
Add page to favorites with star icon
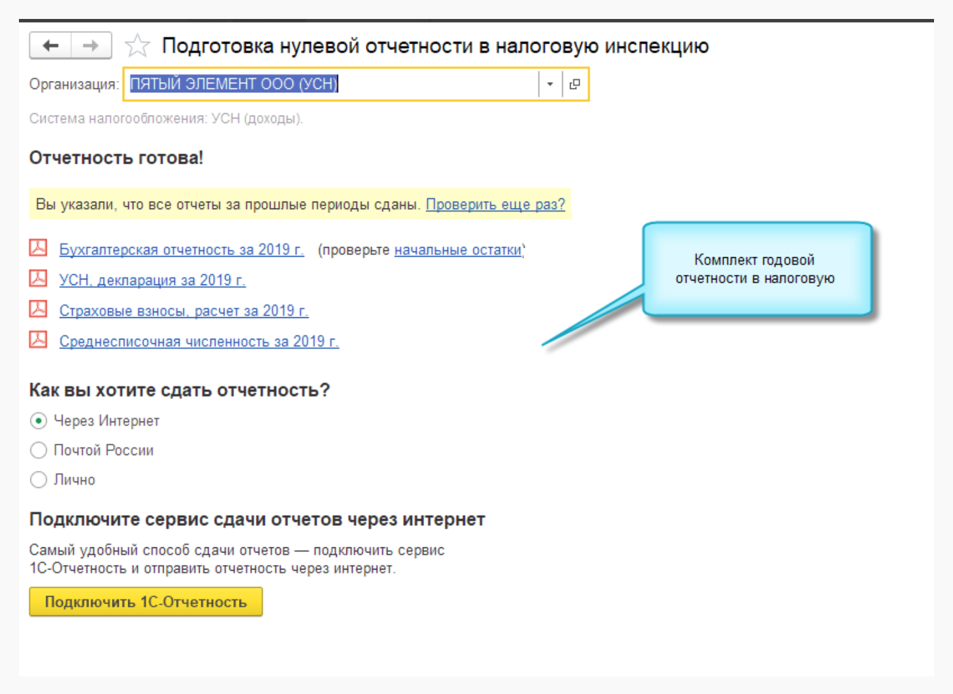(137, 46)
